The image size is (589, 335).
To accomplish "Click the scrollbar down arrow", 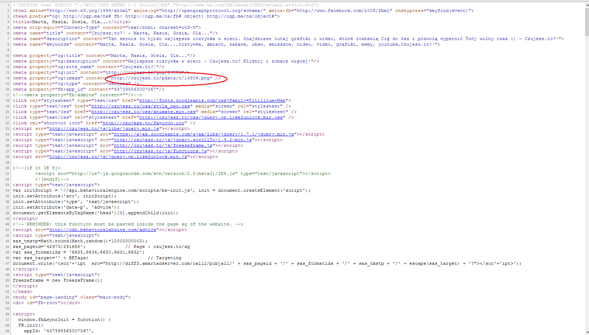I will tap(587, 332).
